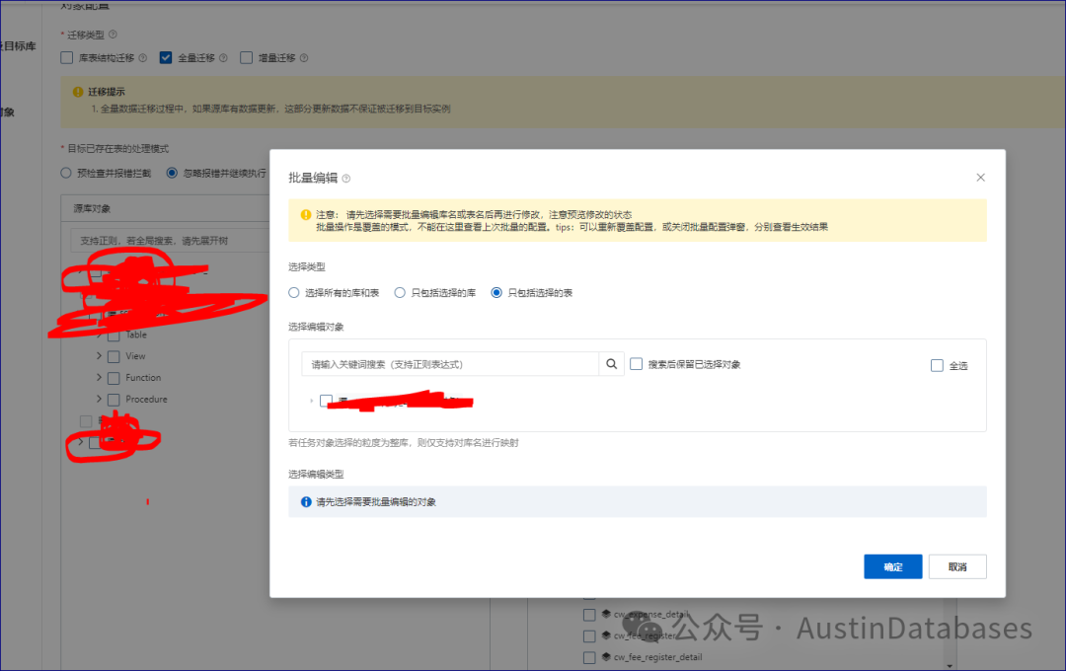1066x671 pixels.
Task: Choose the 预检查并报错拦截 radio option
Action: pos(66,174)
